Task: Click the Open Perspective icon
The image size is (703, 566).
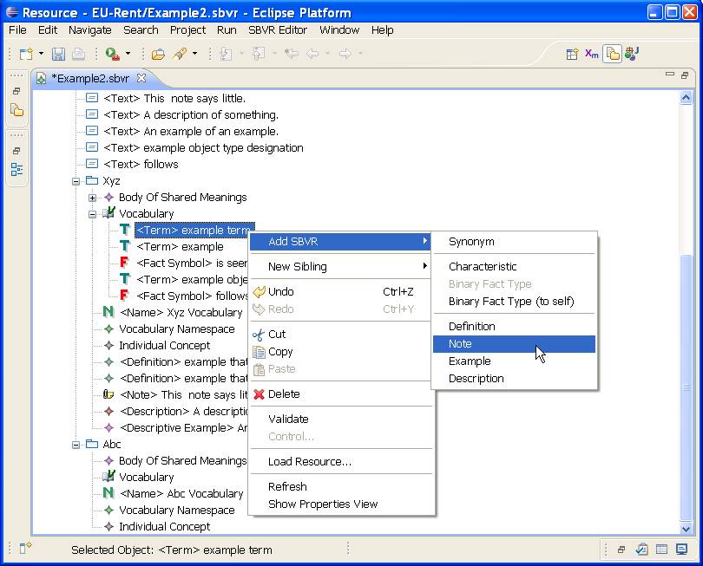Action: pos(572,55)
